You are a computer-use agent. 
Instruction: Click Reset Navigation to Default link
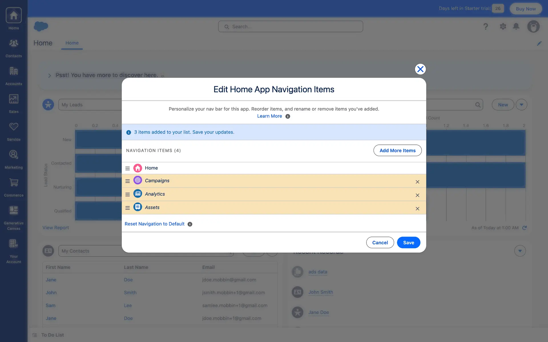(x=154, y=224)
